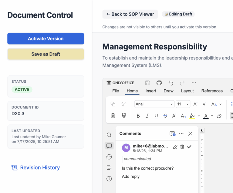Click the document ID value D20.3
The image size is (233, 193).
(x=18, y=114)
